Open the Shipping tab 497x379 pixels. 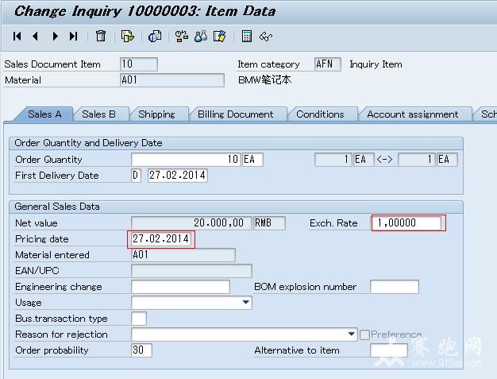[156, 114]
